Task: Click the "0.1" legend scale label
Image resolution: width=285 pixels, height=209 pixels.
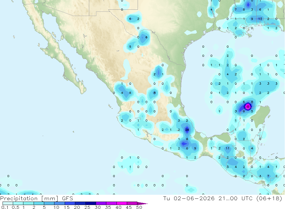Action: point(5,207)
